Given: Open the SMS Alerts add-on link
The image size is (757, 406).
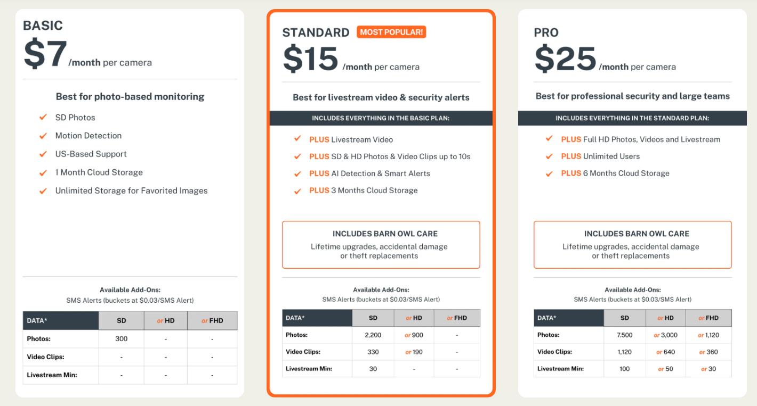Looking at the screenshot, I should tap(381, 299).
